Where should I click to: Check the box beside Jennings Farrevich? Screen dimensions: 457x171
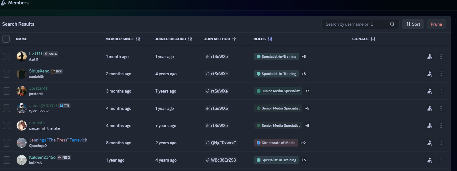pyautogui.click(x=7, y=143)
